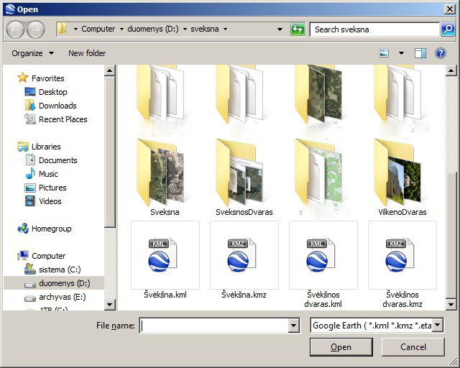Screen dimensions: 460x368
Task: Expand the File name history dropdown
Action: 293,326
